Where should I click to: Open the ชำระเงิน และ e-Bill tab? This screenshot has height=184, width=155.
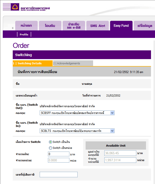point(74,26)
